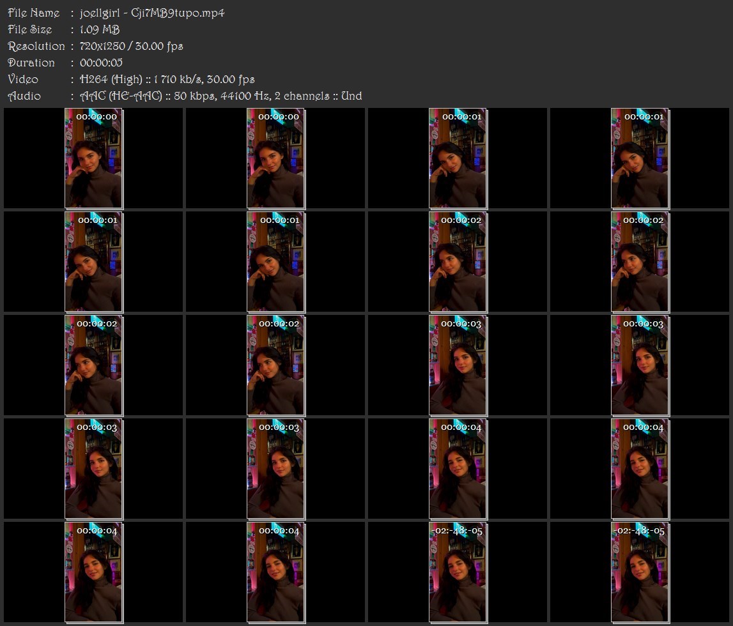733x626 pixels.
Task: Click the second 00:00:03 thumbnail
Action: [x=640, y=365]
